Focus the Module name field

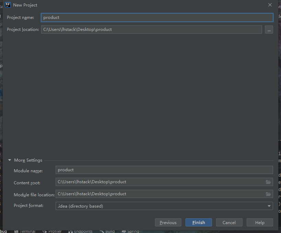coord(164,170)
